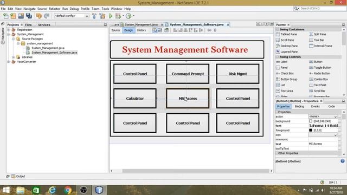347x195 pixels.
Task: Select Desktop Pane in the palette
Action: 287,46
